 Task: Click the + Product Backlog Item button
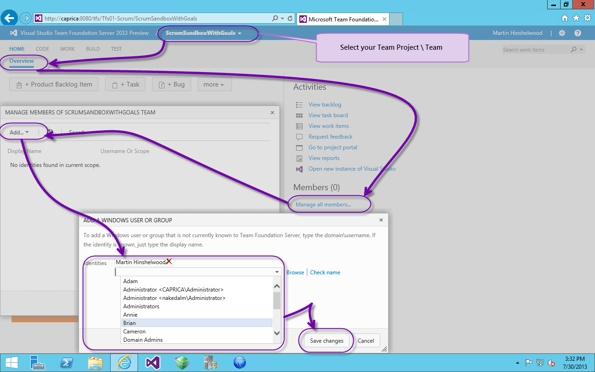tap(54, 85)
